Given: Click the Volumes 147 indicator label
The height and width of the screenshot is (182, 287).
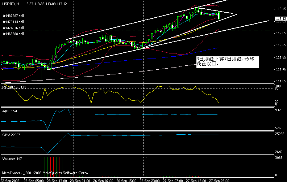Looking at the screenshot, I should (12, 159).
